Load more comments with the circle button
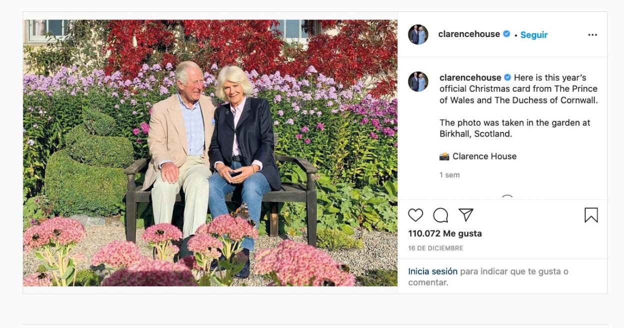Image resolution: width=624 pixels, height=328 pixels. (507, 198)
